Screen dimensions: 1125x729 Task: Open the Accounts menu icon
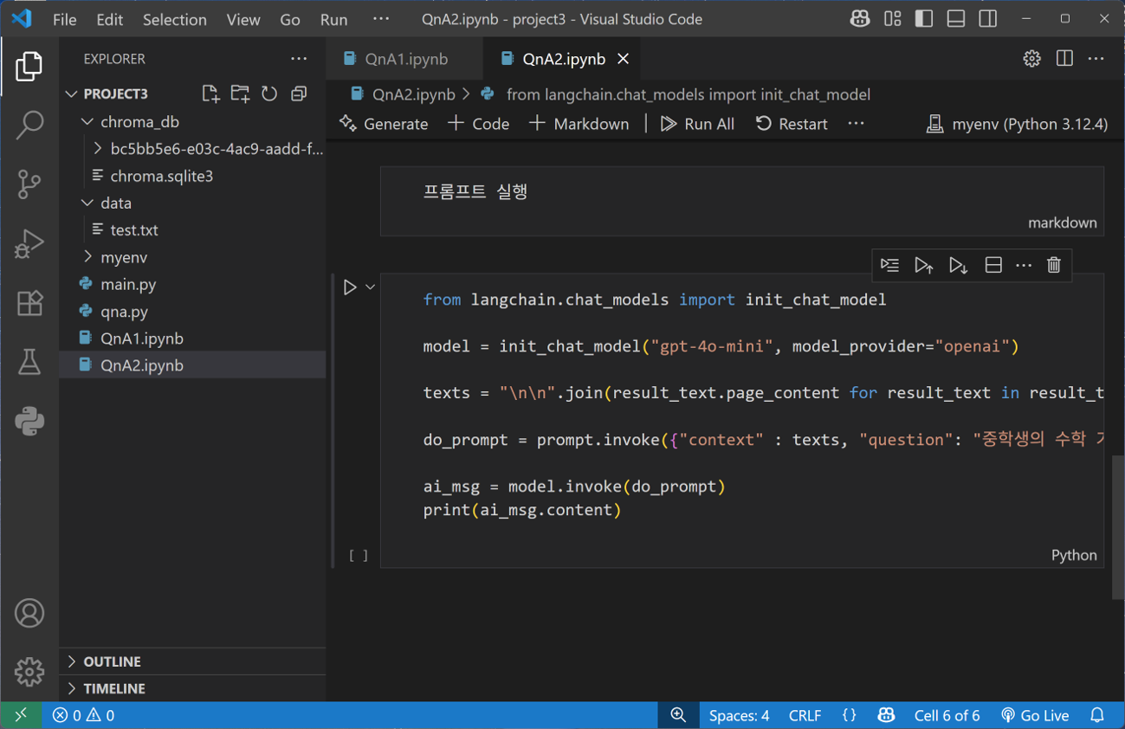point(29,613)
